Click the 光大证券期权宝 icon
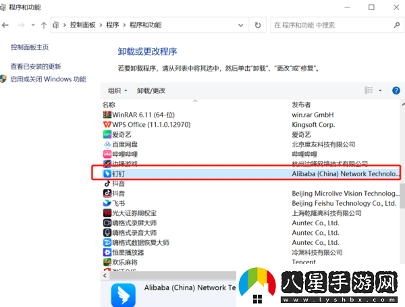Viewport: 405px width, 307px height. pyautogui.click(x=107, y=213)
